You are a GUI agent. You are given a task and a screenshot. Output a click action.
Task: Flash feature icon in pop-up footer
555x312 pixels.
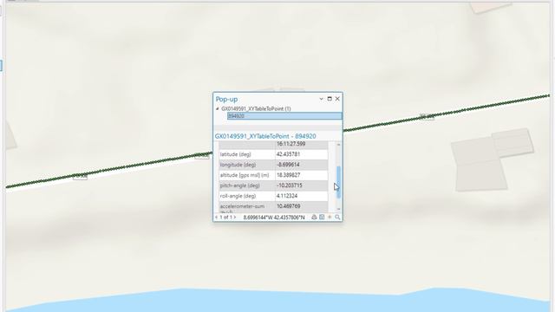[x=330, y=217]
